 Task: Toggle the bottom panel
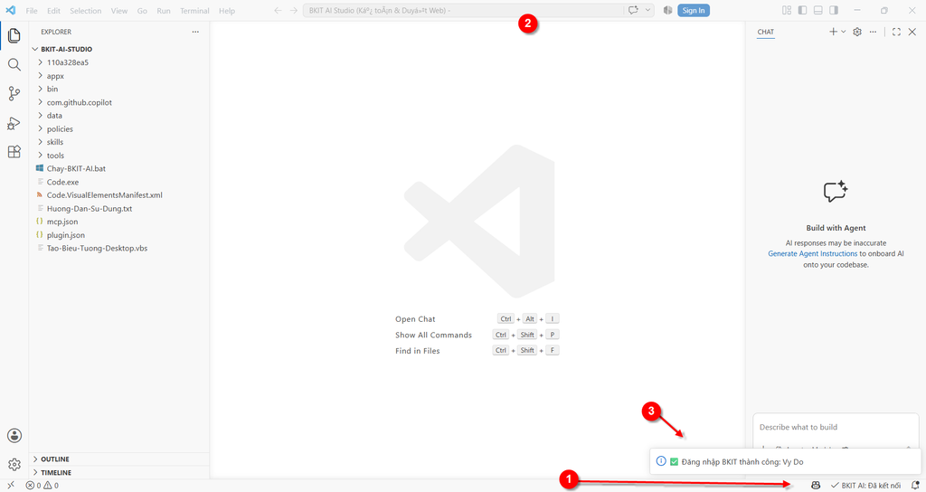tap(817, 10)
